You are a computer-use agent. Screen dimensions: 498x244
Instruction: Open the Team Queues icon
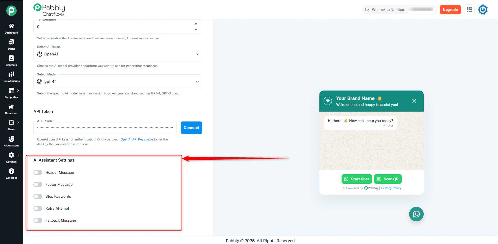pos(11,74)
